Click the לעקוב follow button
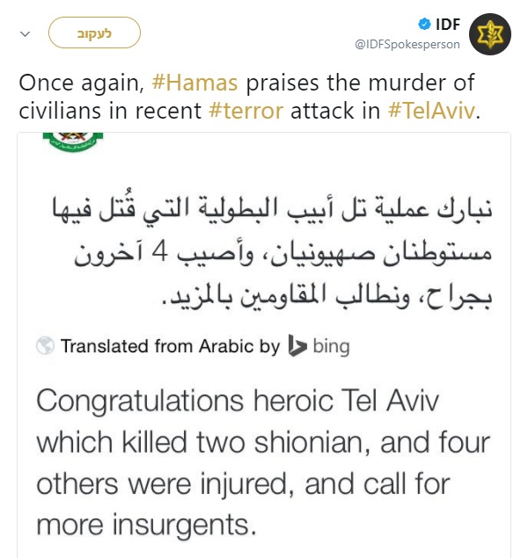This screenshot has width=528, height=558. tap(94, 33)
